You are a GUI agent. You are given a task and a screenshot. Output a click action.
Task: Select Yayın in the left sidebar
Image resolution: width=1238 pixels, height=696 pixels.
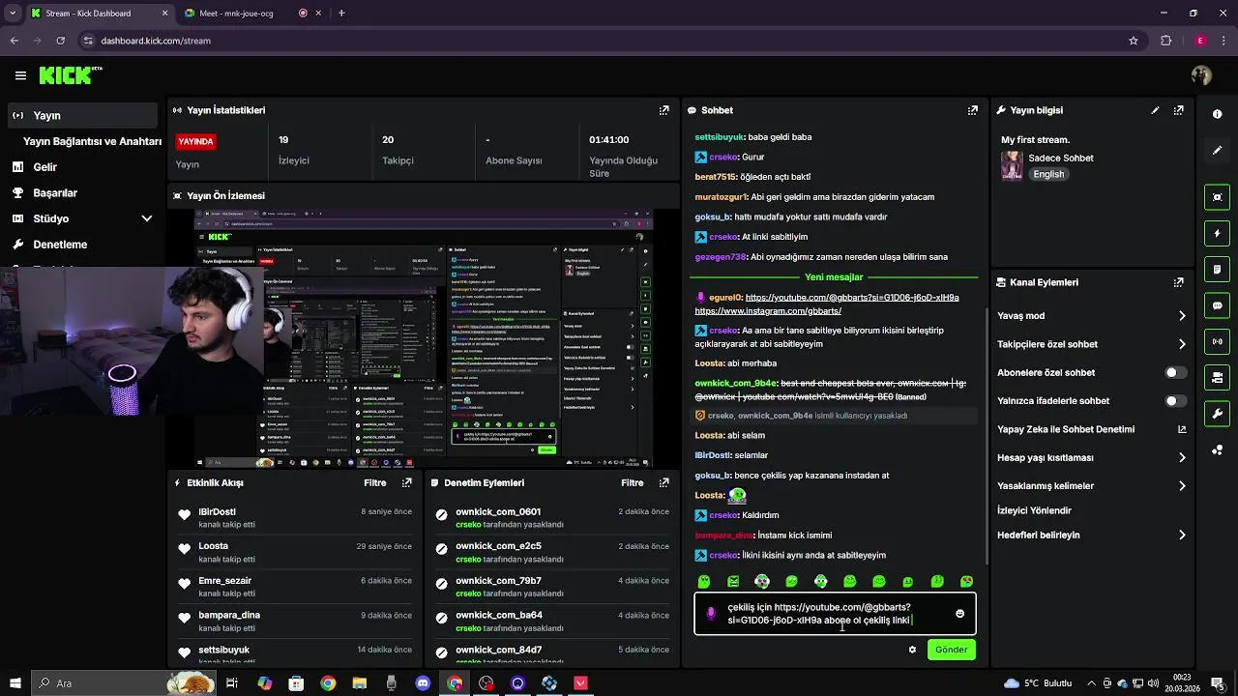81,115
